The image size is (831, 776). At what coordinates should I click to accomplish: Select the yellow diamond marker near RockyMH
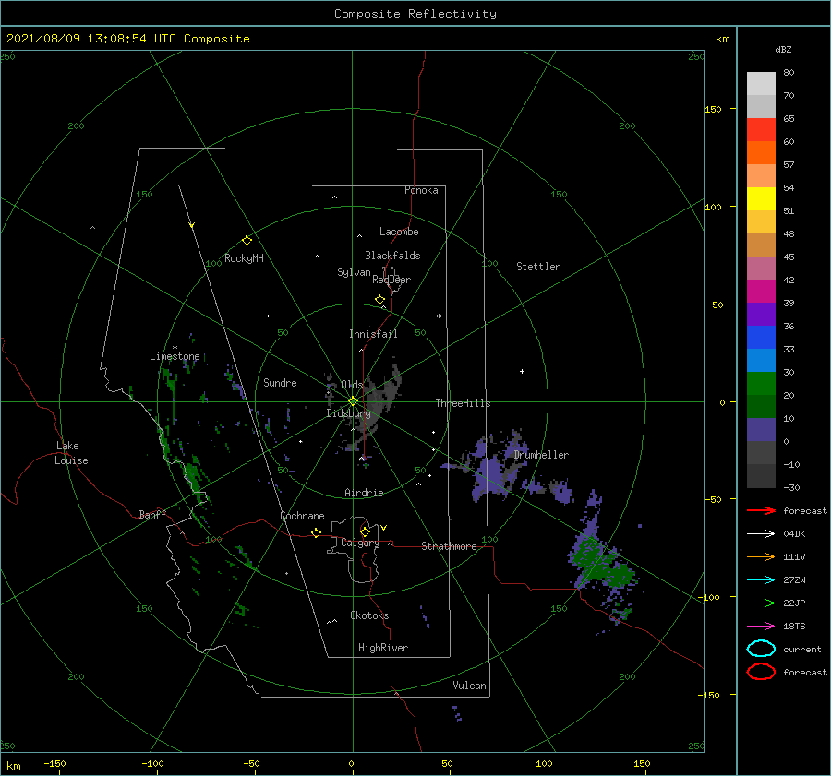pos(247,241)
